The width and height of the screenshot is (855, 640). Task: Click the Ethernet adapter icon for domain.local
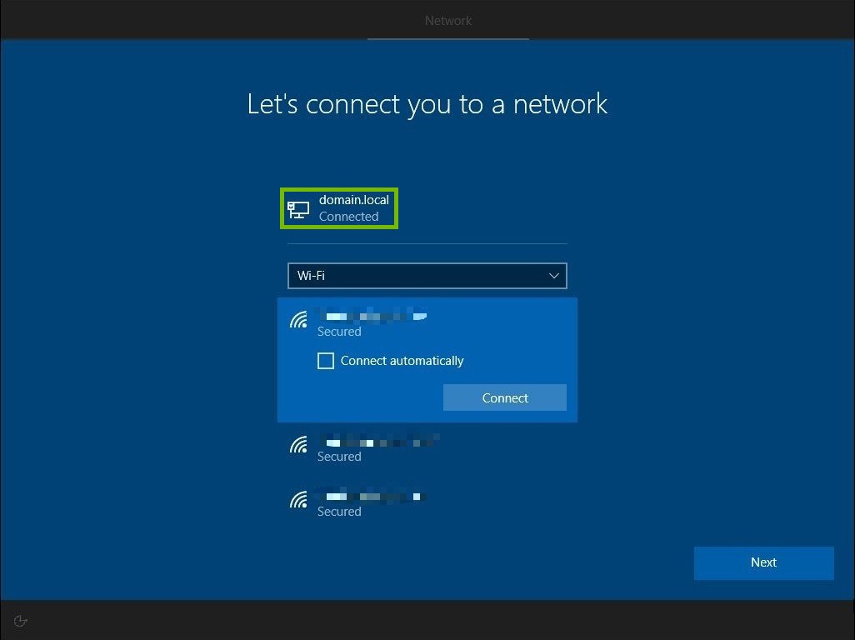(x=297, y=208)
